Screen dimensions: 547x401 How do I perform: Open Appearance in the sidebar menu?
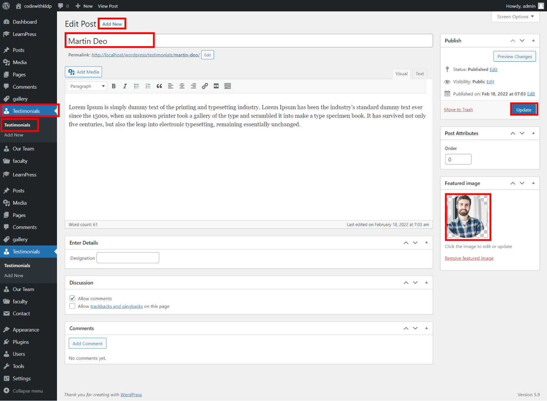coord(26,330)
